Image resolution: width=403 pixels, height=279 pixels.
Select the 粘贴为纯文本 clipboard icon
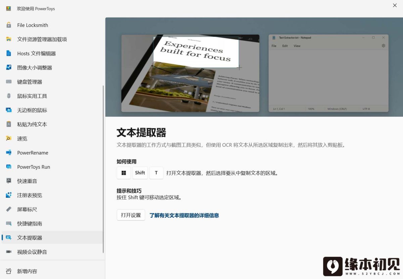(x=9, y=124)
